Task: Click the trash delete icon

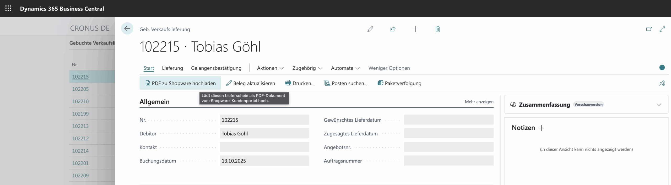Action: [437, 29]
